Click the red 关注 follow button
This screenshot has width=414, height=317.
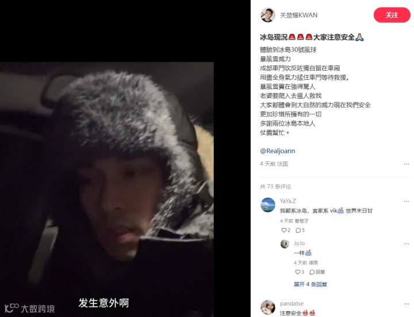(x=392, y=15)
